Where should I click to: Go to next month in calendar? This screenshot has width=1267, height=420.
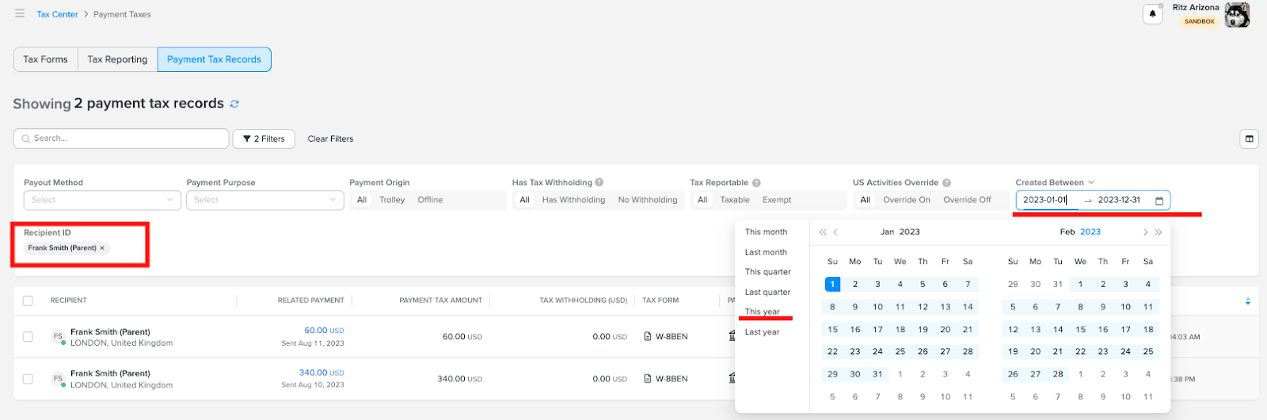coord(1145,232)
